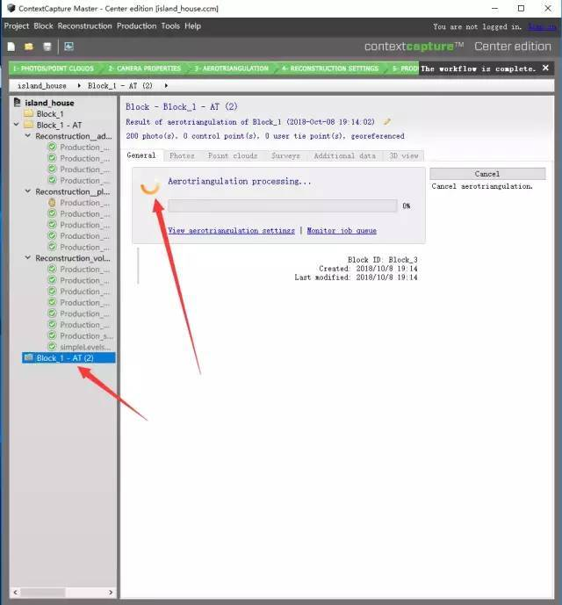The height and width of the screenshot is (605, 562).
Task: Open the Tools menu
Action: pyautogui.click(x=170, y=26)
